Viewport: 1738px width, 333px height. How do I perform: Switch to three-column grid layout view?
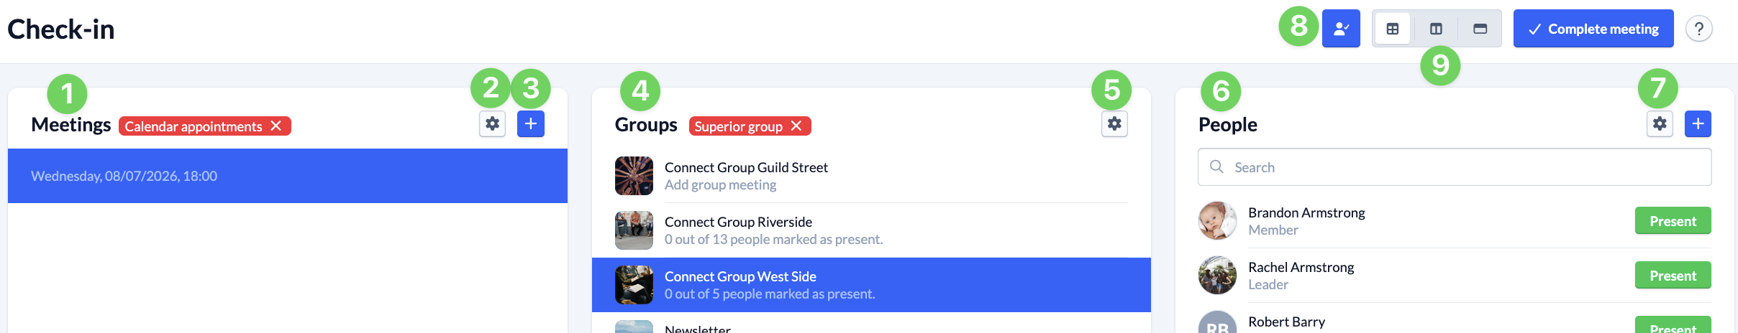pyautogui.click(x=1393, y=29)
